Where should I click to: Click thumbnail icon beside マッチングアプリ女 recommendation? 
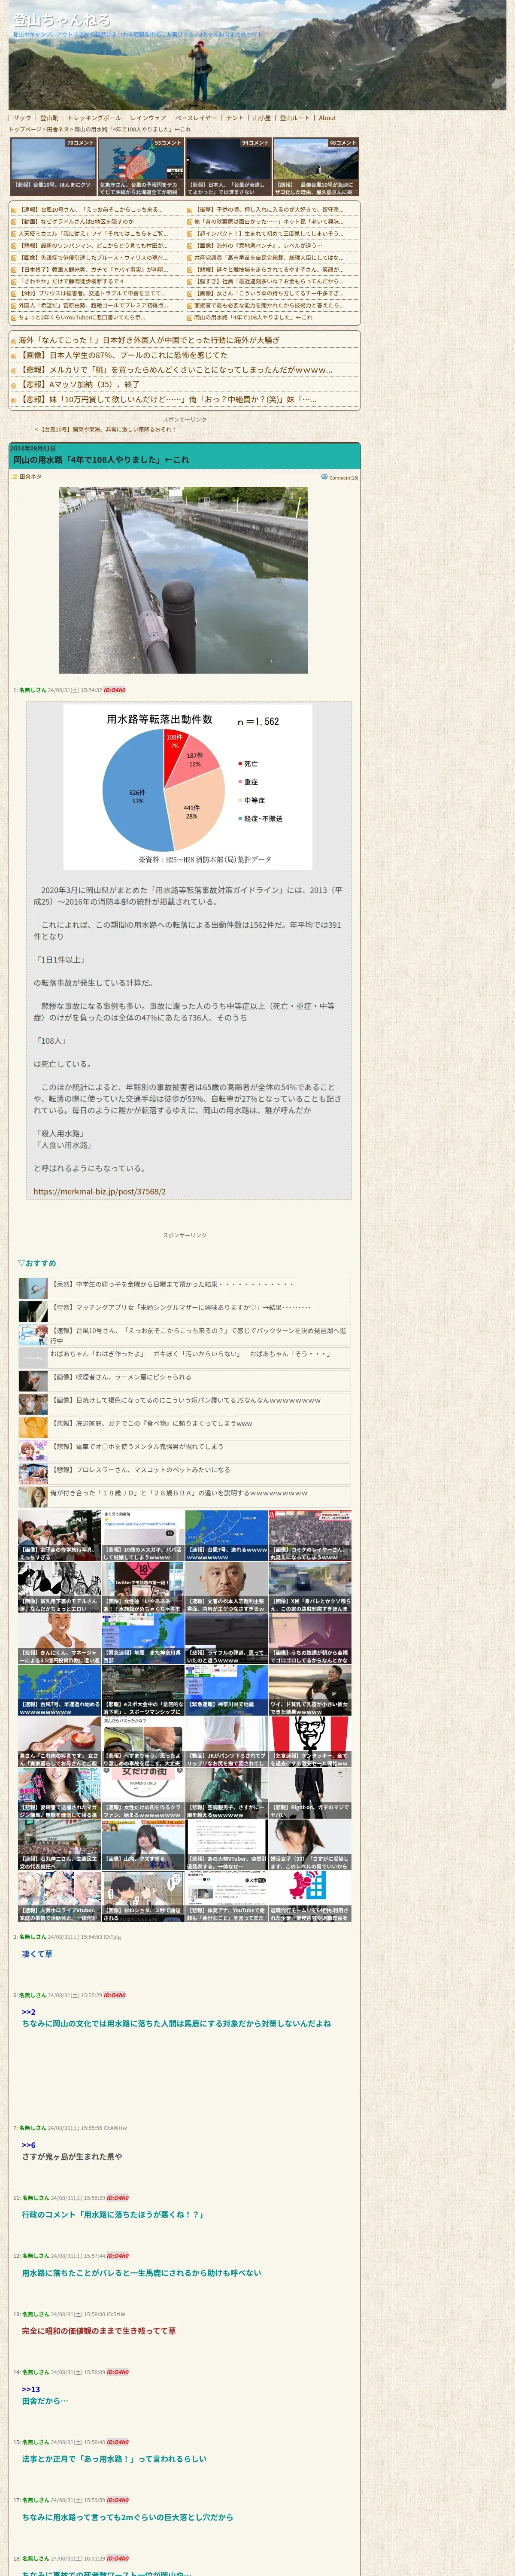point(33,1312)
